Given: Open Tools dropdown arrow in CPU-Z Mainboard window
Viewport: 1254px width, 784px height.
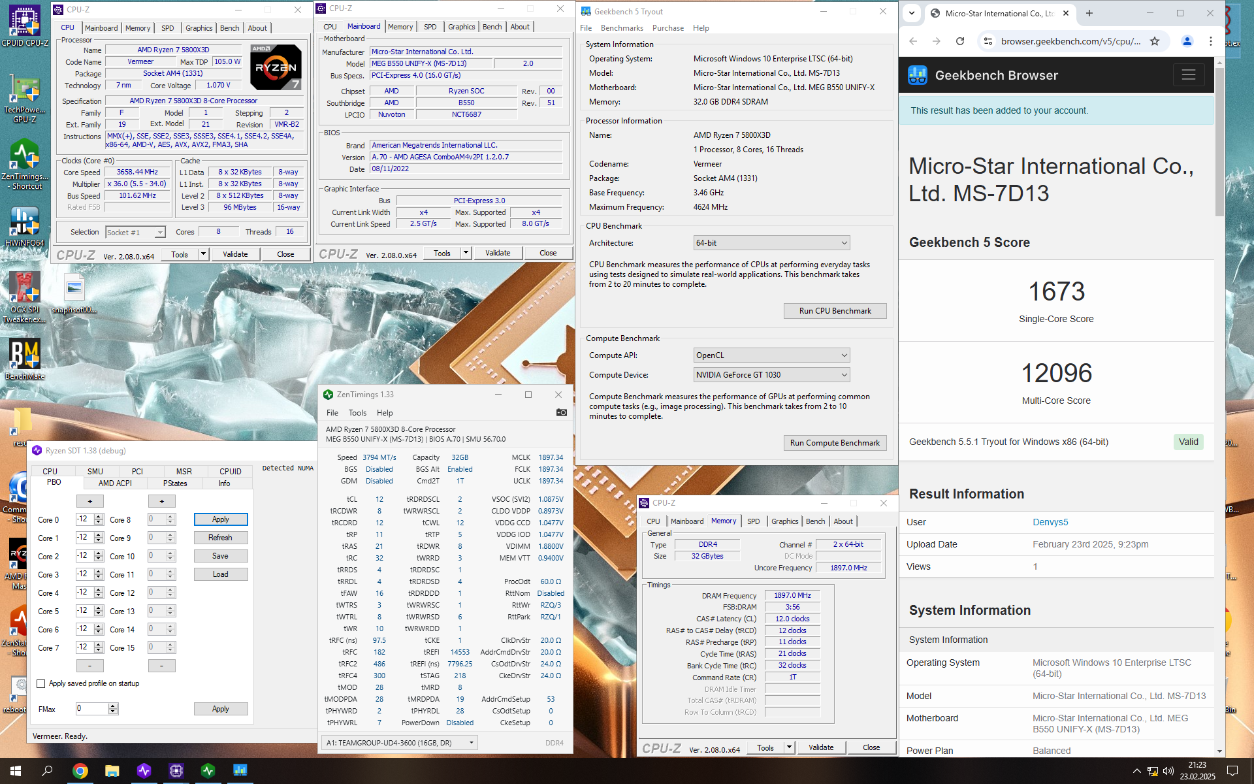Looking at the screenshot, I should click(x=466, y=253).
